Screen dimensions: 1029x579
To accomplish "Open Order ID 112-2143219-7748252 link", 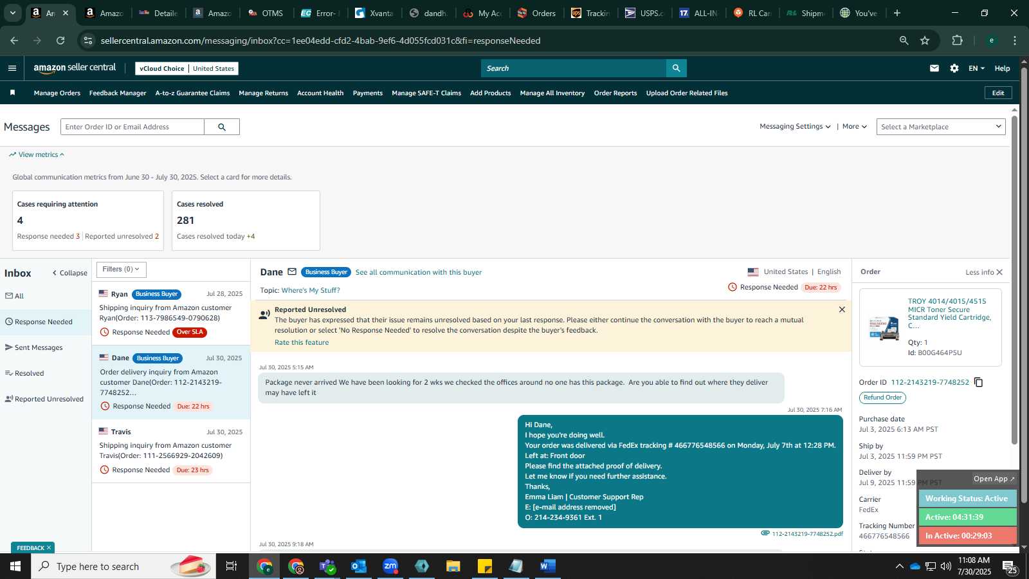I will click(x=930, y=382).
